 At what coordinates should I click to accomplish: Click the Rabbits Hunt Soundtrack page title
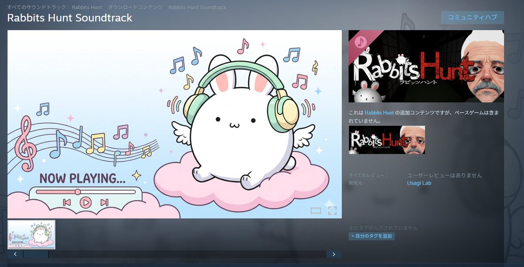[x=70, y=18]
